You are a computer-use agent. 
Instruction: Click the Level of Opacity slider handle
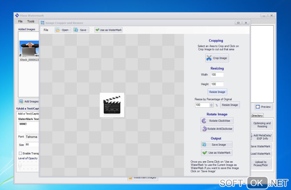coord(20,166)
